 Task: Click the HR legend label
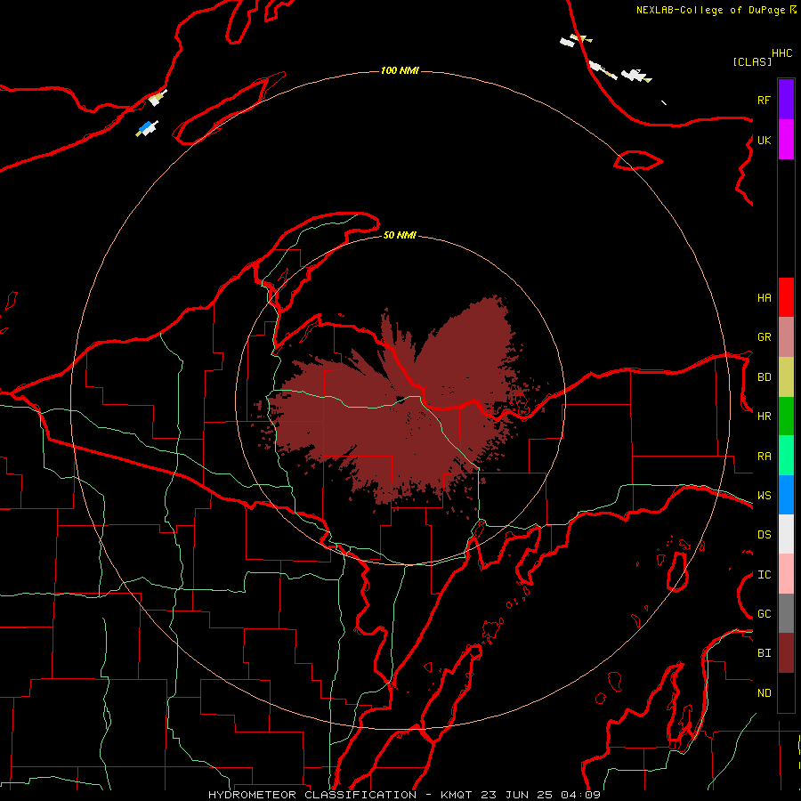click(x=764, y=417)
